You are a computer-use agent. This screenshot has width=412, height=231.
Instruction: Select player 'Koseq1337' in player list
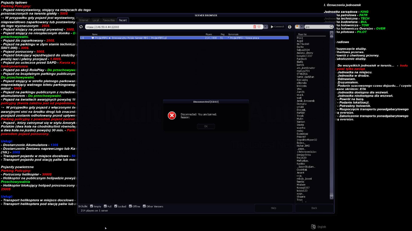(x=303, y=188)
